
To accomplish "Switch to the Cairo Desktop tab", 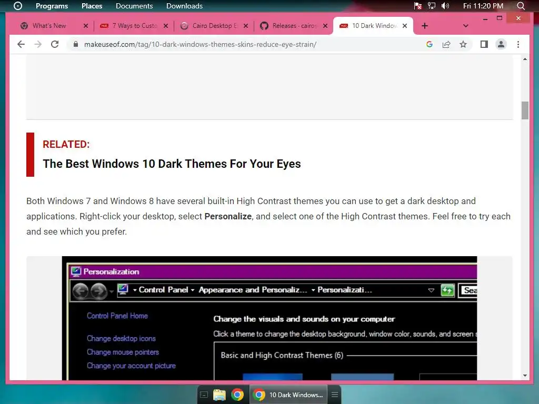I will point(215,26).
